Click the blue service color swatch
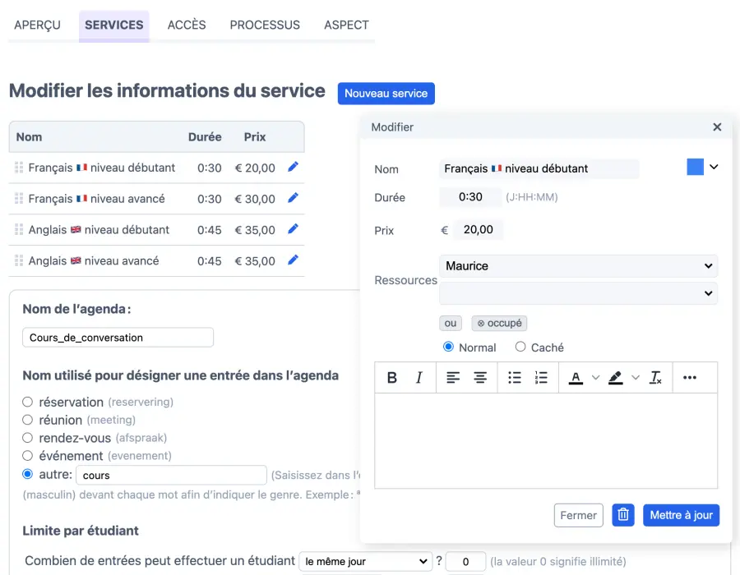 (696, 168)
